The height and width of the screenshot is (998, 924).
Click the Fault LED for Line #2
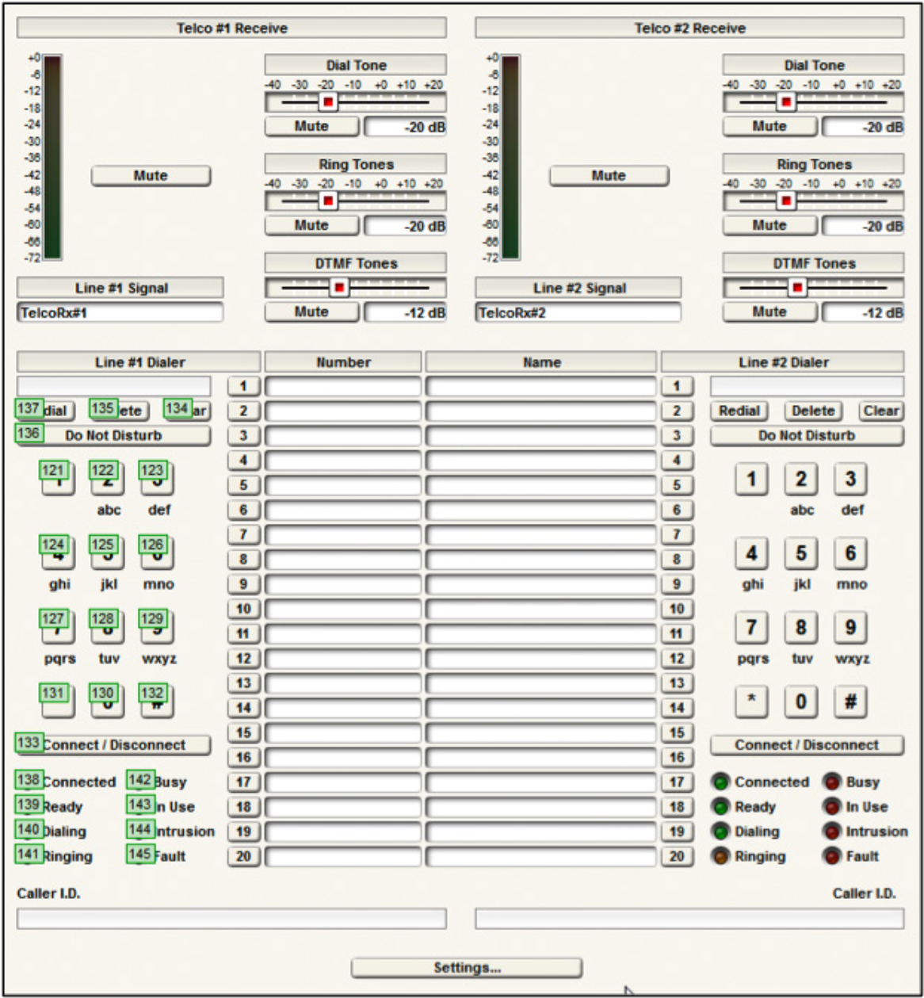pyautogui.click(x=833, y=856)
